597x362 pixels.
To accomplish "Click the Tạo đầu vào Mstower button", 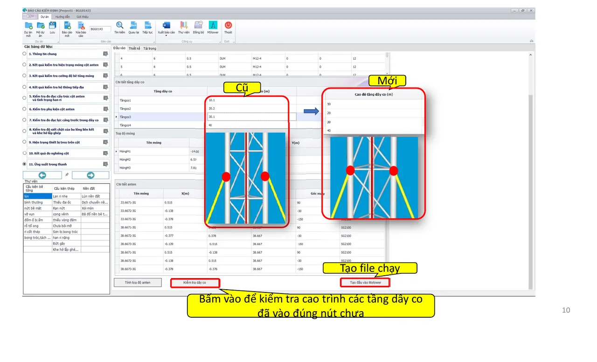I will point(365,282).
